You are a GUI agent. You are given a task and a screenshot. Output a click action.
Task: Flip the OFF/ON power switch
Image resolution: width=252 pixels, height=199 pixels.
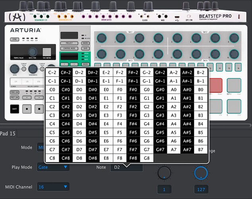189,16
